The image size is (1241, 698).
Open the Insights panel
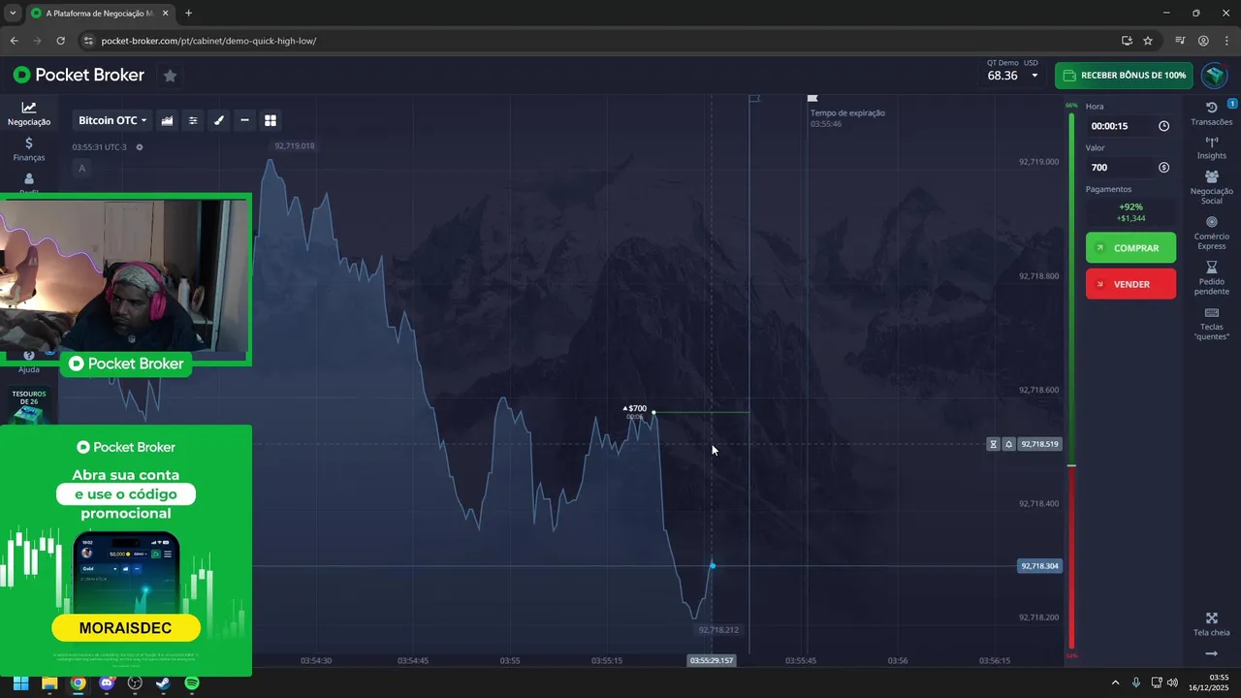coord(1212,147)
